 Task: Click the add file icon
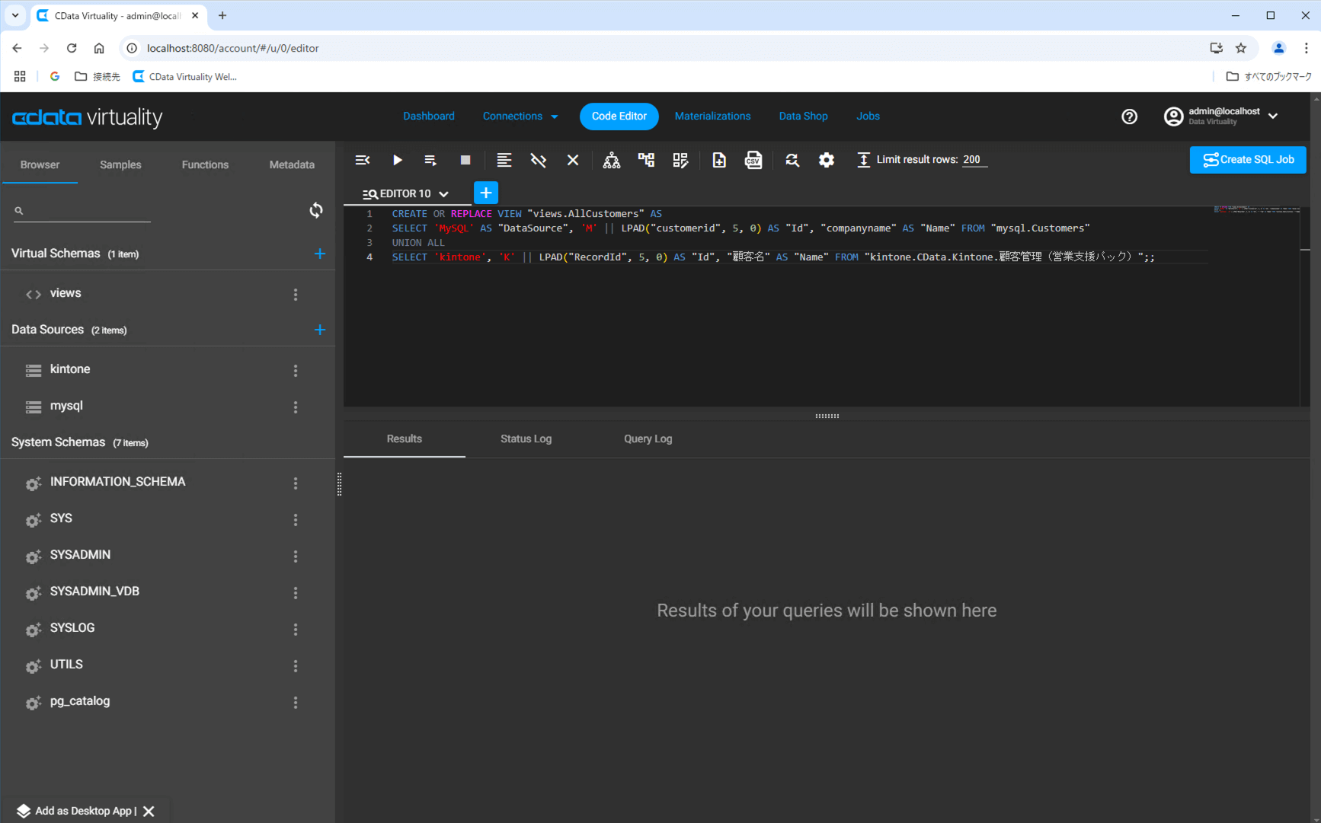coord(718,160)
